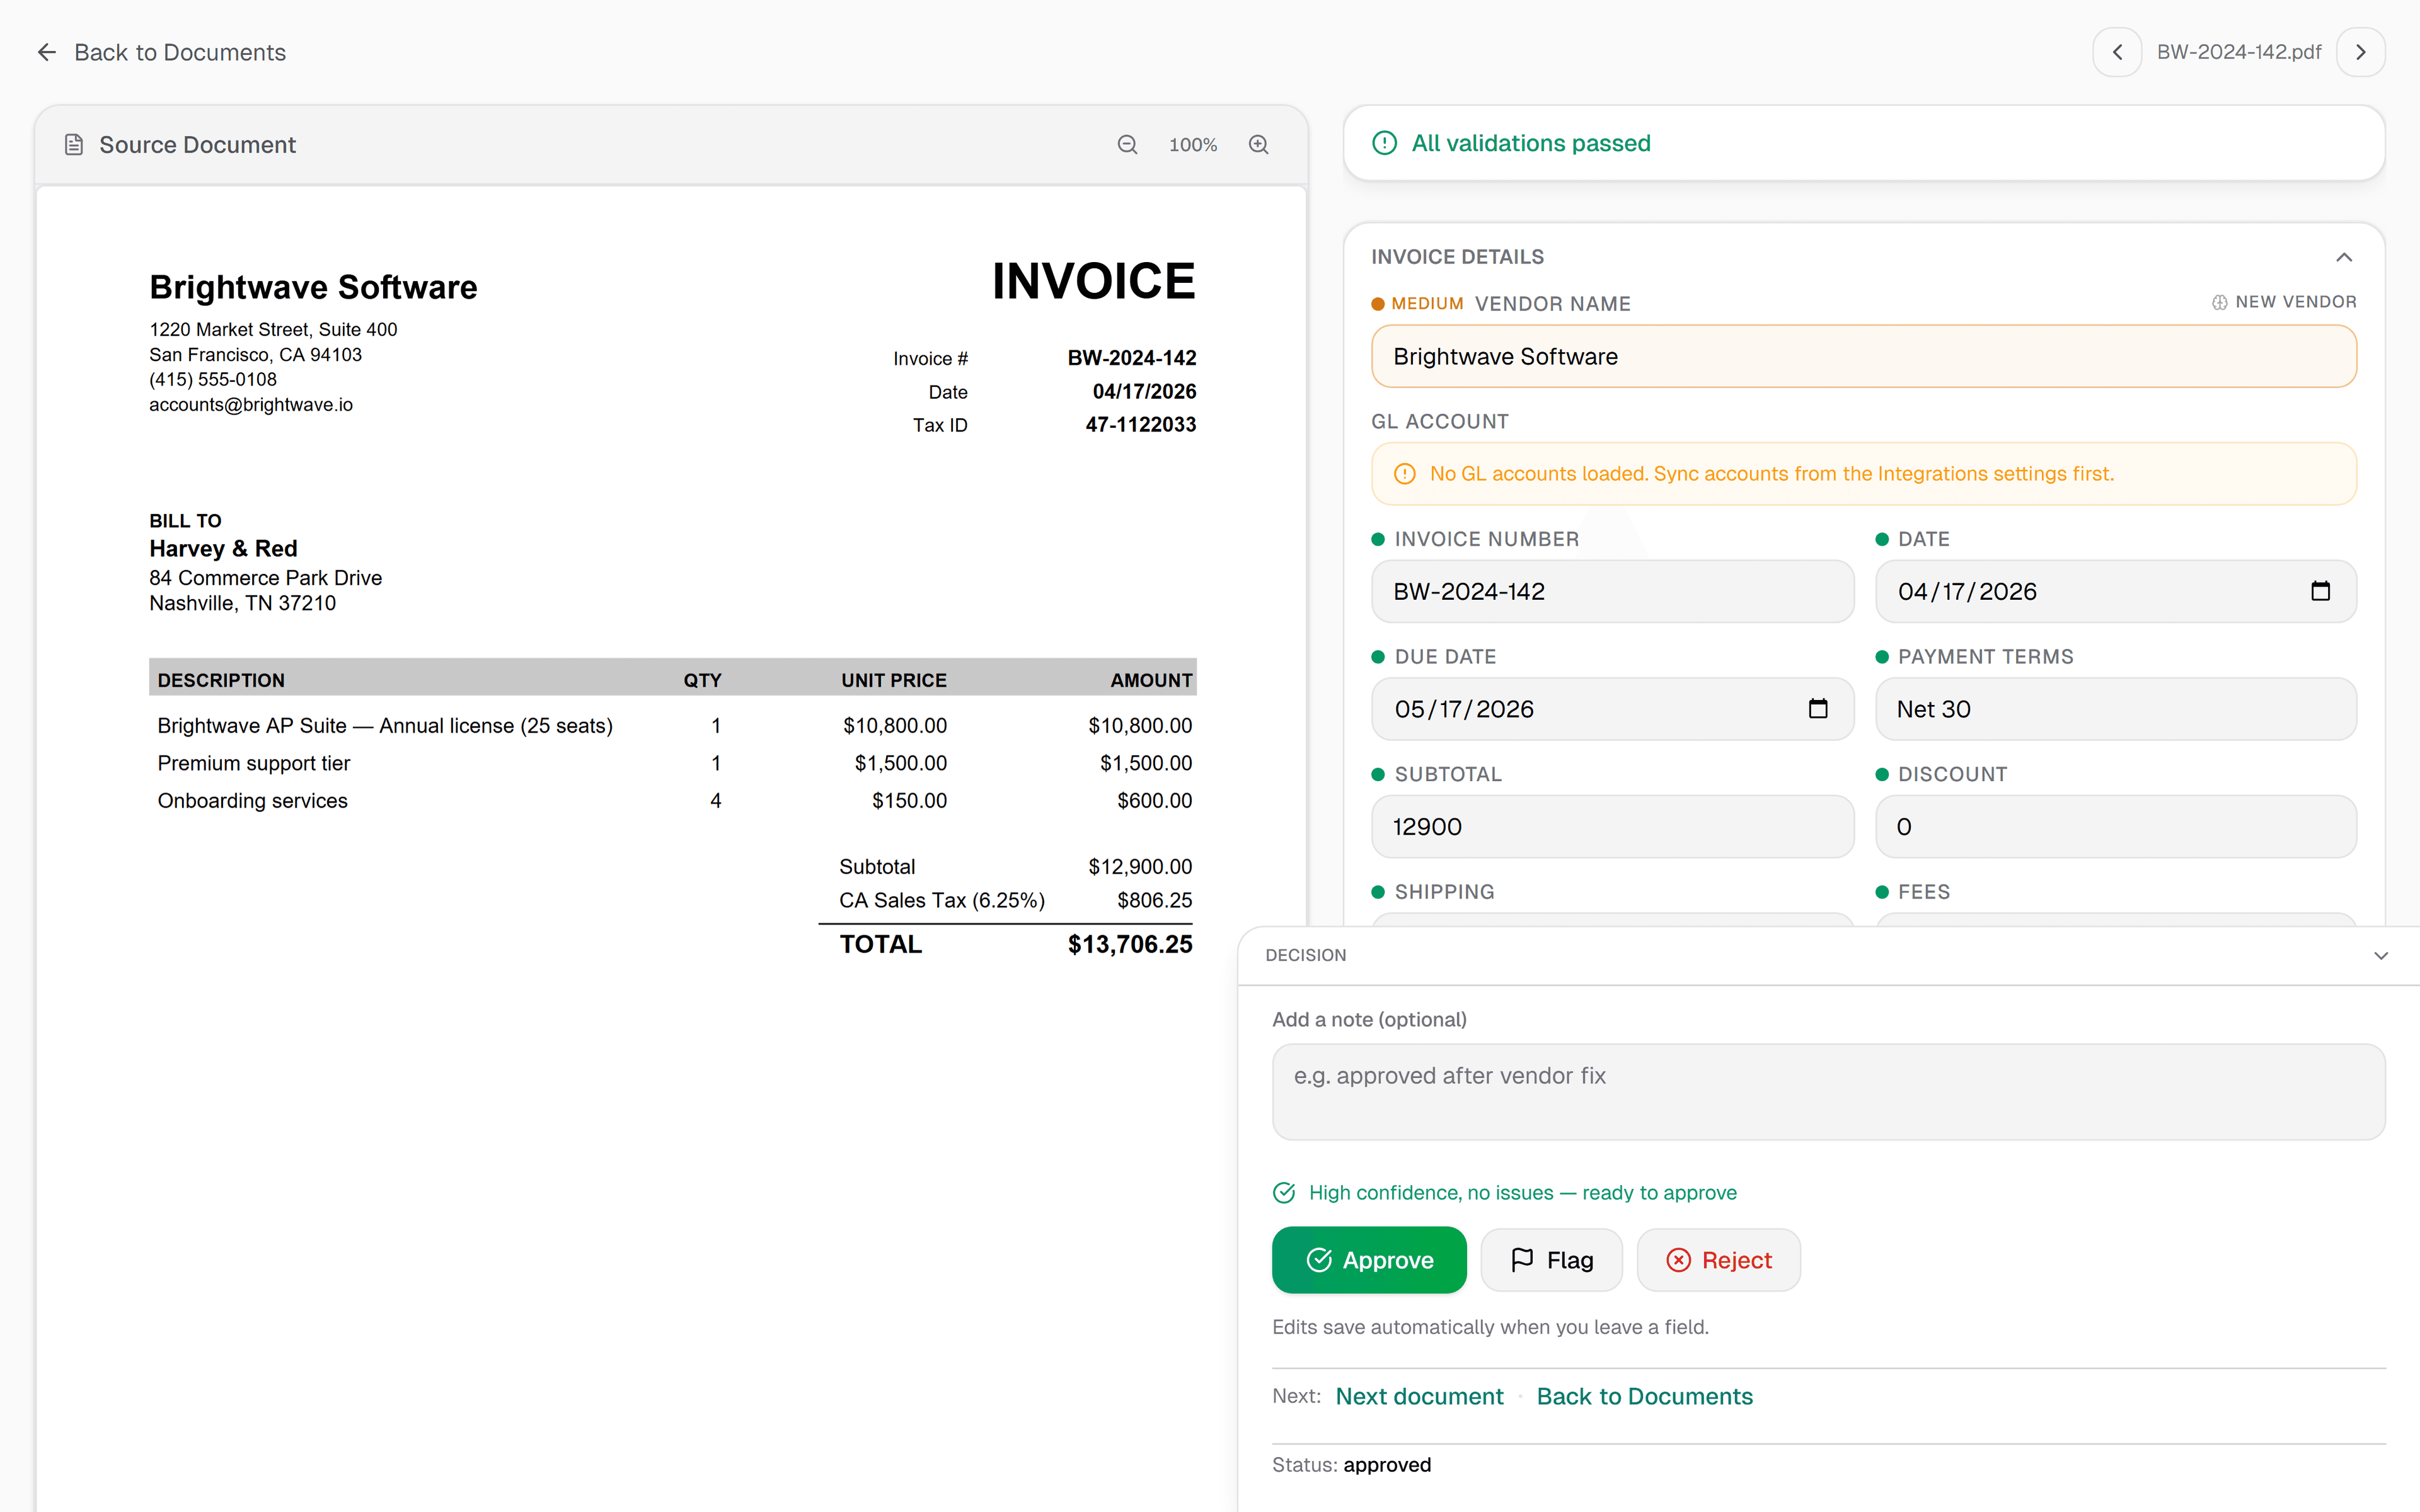Click the Due Date input field
This screenshot has width=2420, height=1512.
click(1612, 709)
